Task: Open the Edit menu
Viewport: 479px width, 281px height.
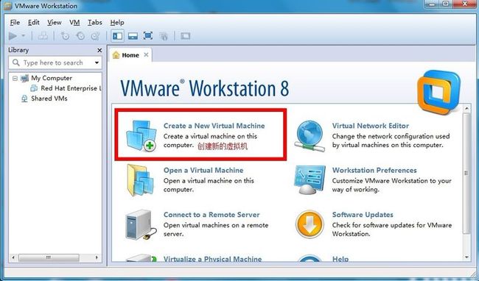Action: click(x=34, y=23)
